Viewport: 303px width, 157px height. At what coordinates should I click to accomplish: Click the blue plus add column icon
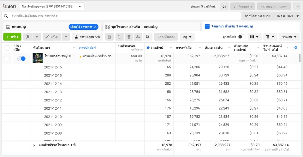coord(296,48)
